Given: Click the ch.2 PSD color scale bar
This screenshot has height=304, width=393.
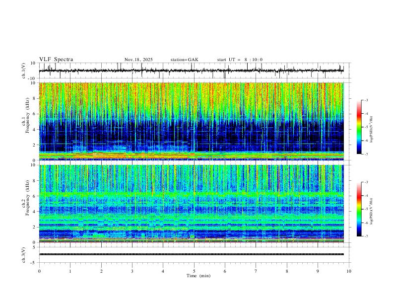Looking at the screenshot, I should (359, 209).
